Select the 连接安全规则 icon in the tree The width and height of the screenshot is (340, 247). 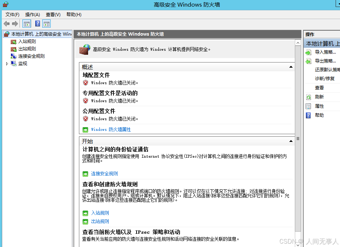[14, 56]
